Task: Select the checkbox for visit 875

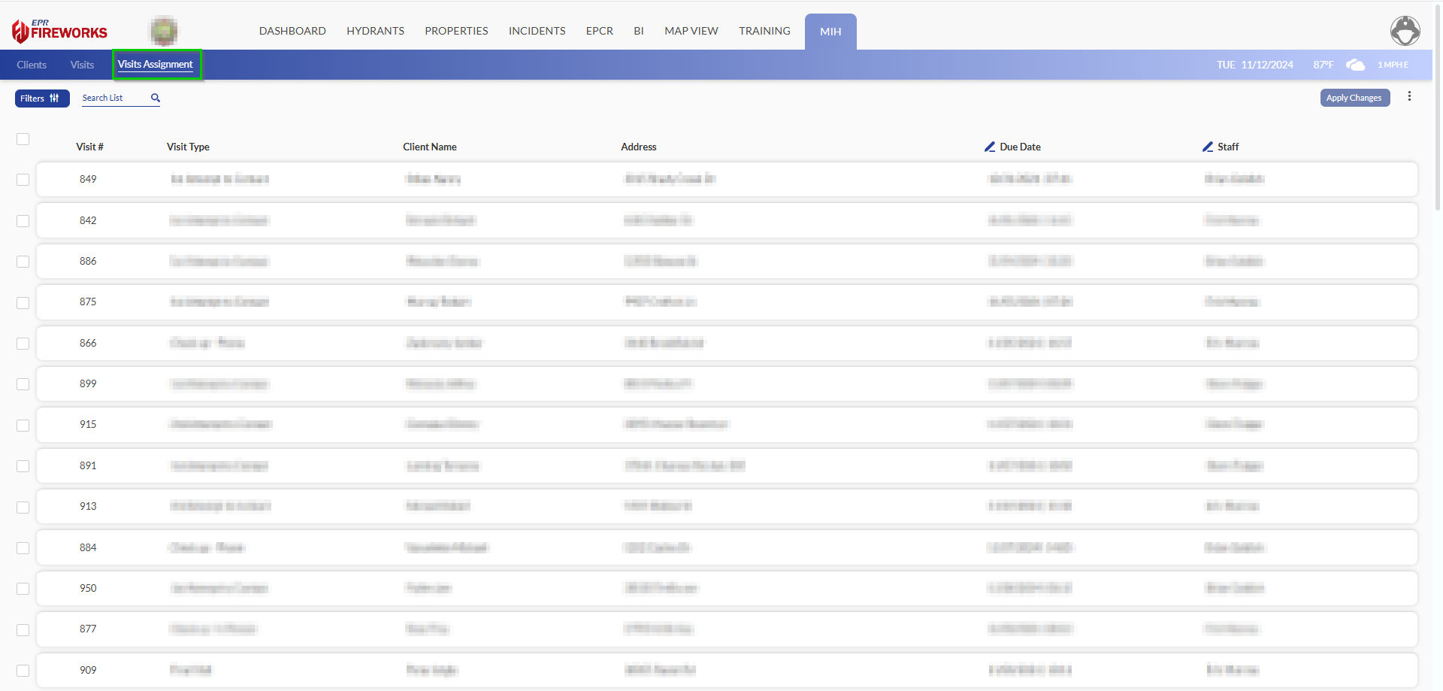Action: tap(23, 302)
